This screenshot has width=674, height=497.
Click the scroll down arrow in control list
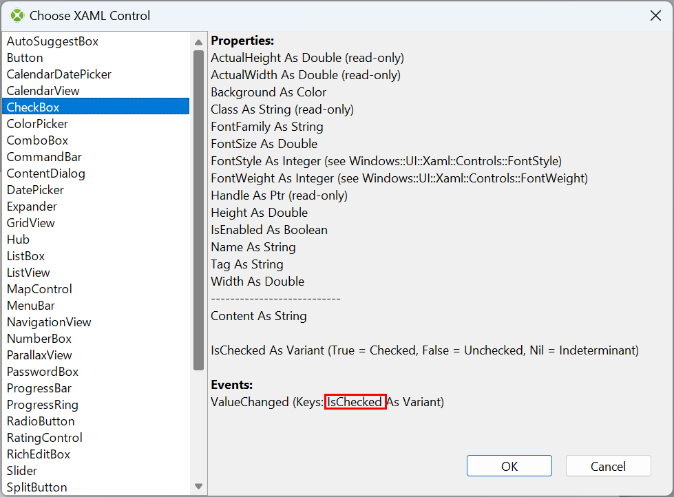click(x=198, y=486)
